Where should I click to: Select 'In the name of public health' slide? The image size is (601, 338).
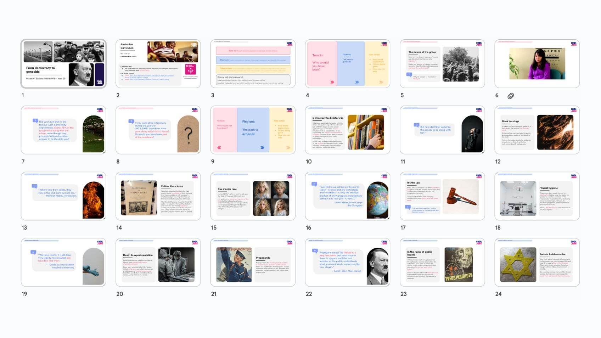pyautogui.click(x=442, y=263)
